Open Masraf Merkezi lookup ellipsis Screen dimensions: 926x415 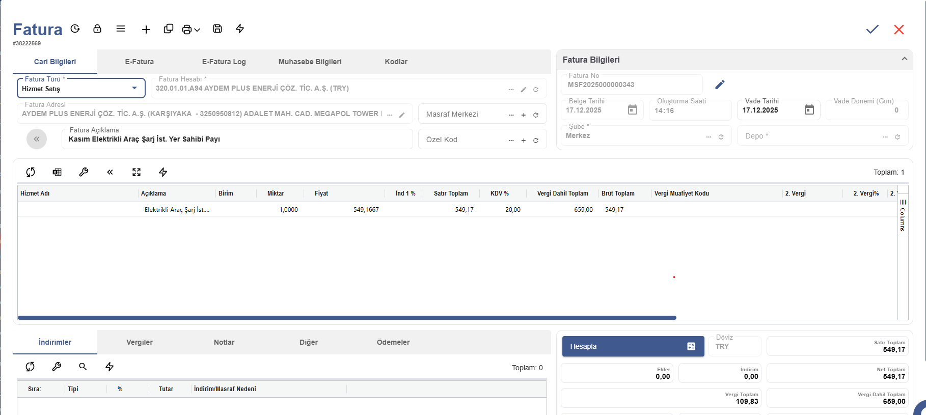click(511, 115)
